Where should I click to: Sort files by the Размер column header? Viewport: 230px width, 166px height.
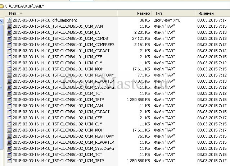(135, 13)
